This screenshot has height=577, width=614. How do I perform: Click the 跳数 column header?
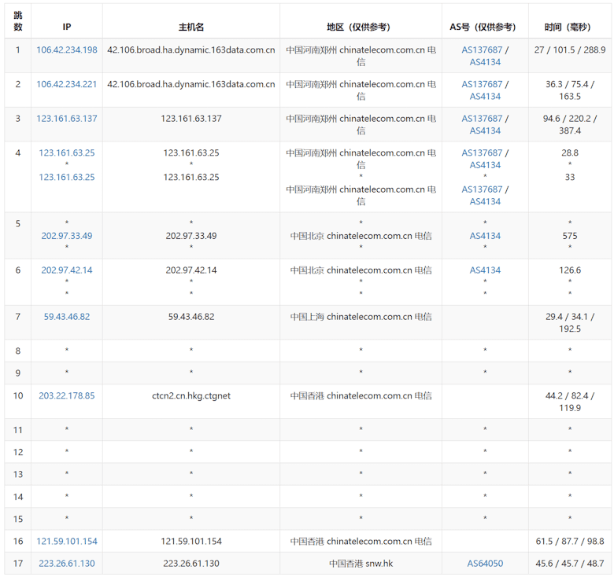coord(18,21)
